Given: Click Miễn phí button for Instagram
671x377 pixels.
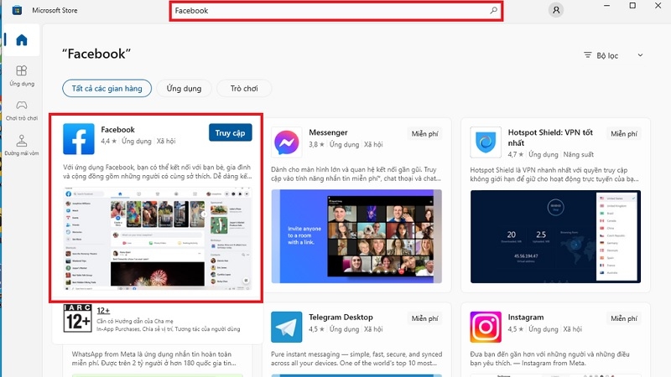Looking at the screenshot, I should (x=624, y=318).
